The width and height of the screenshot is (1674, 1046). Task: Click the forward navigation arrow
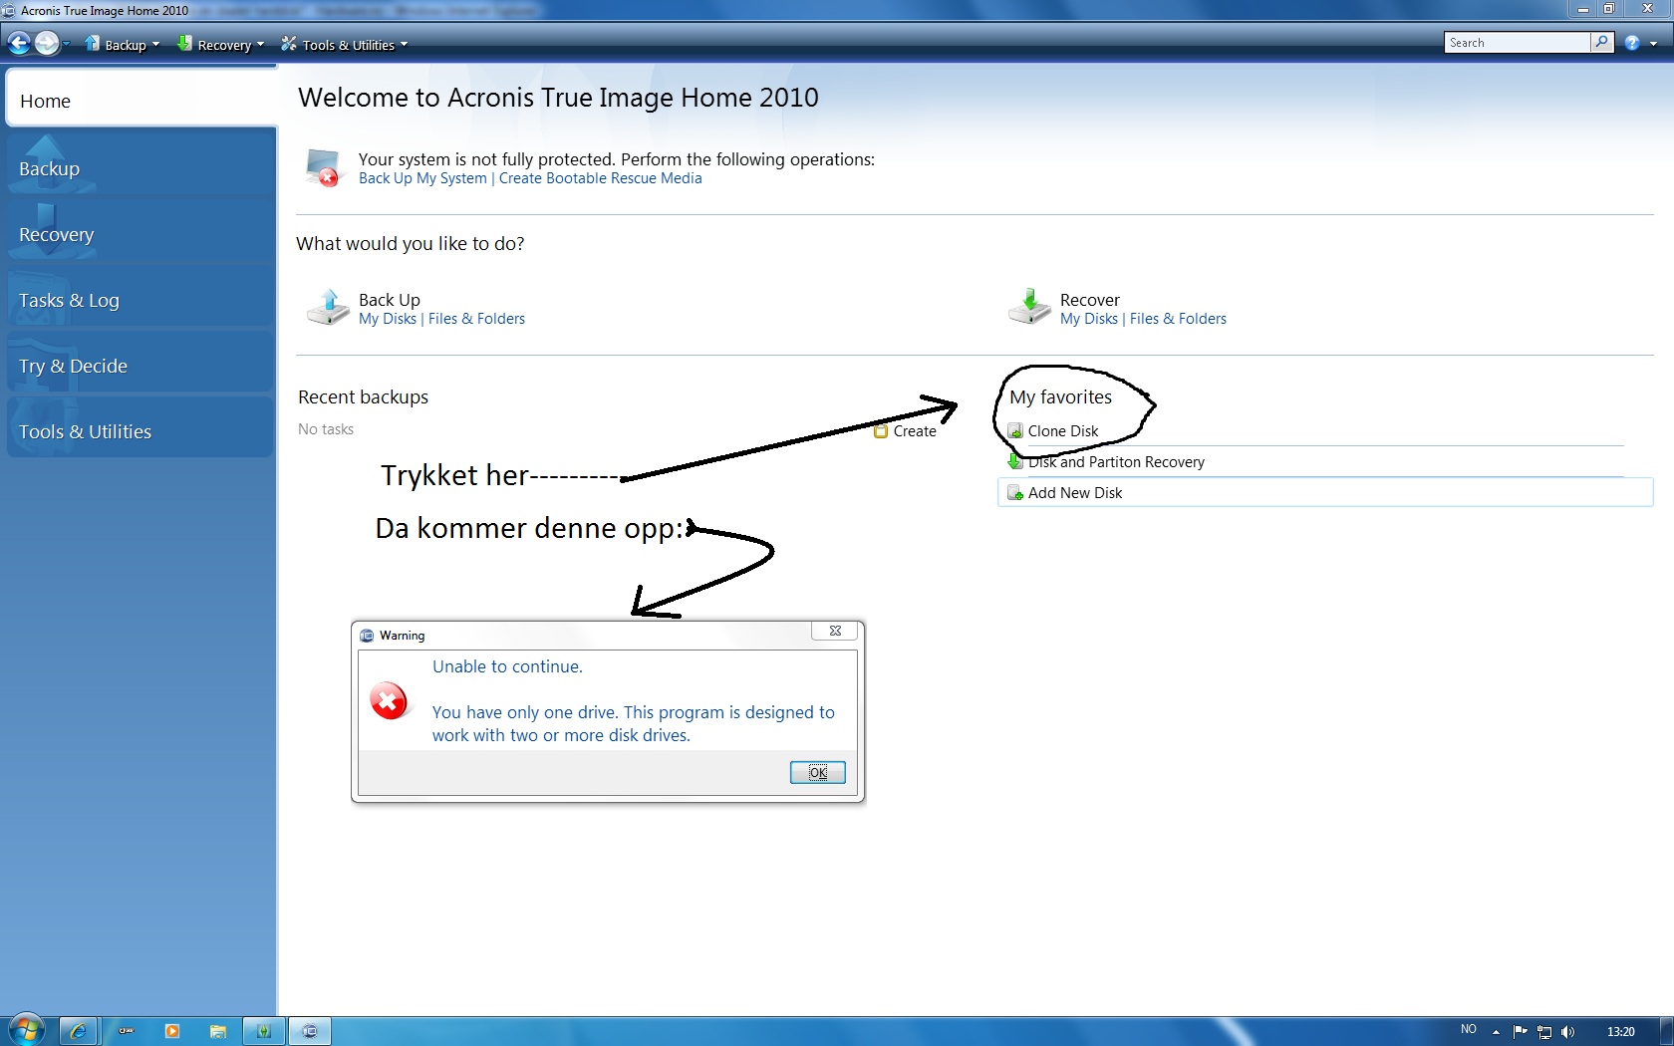pos(46,43)
